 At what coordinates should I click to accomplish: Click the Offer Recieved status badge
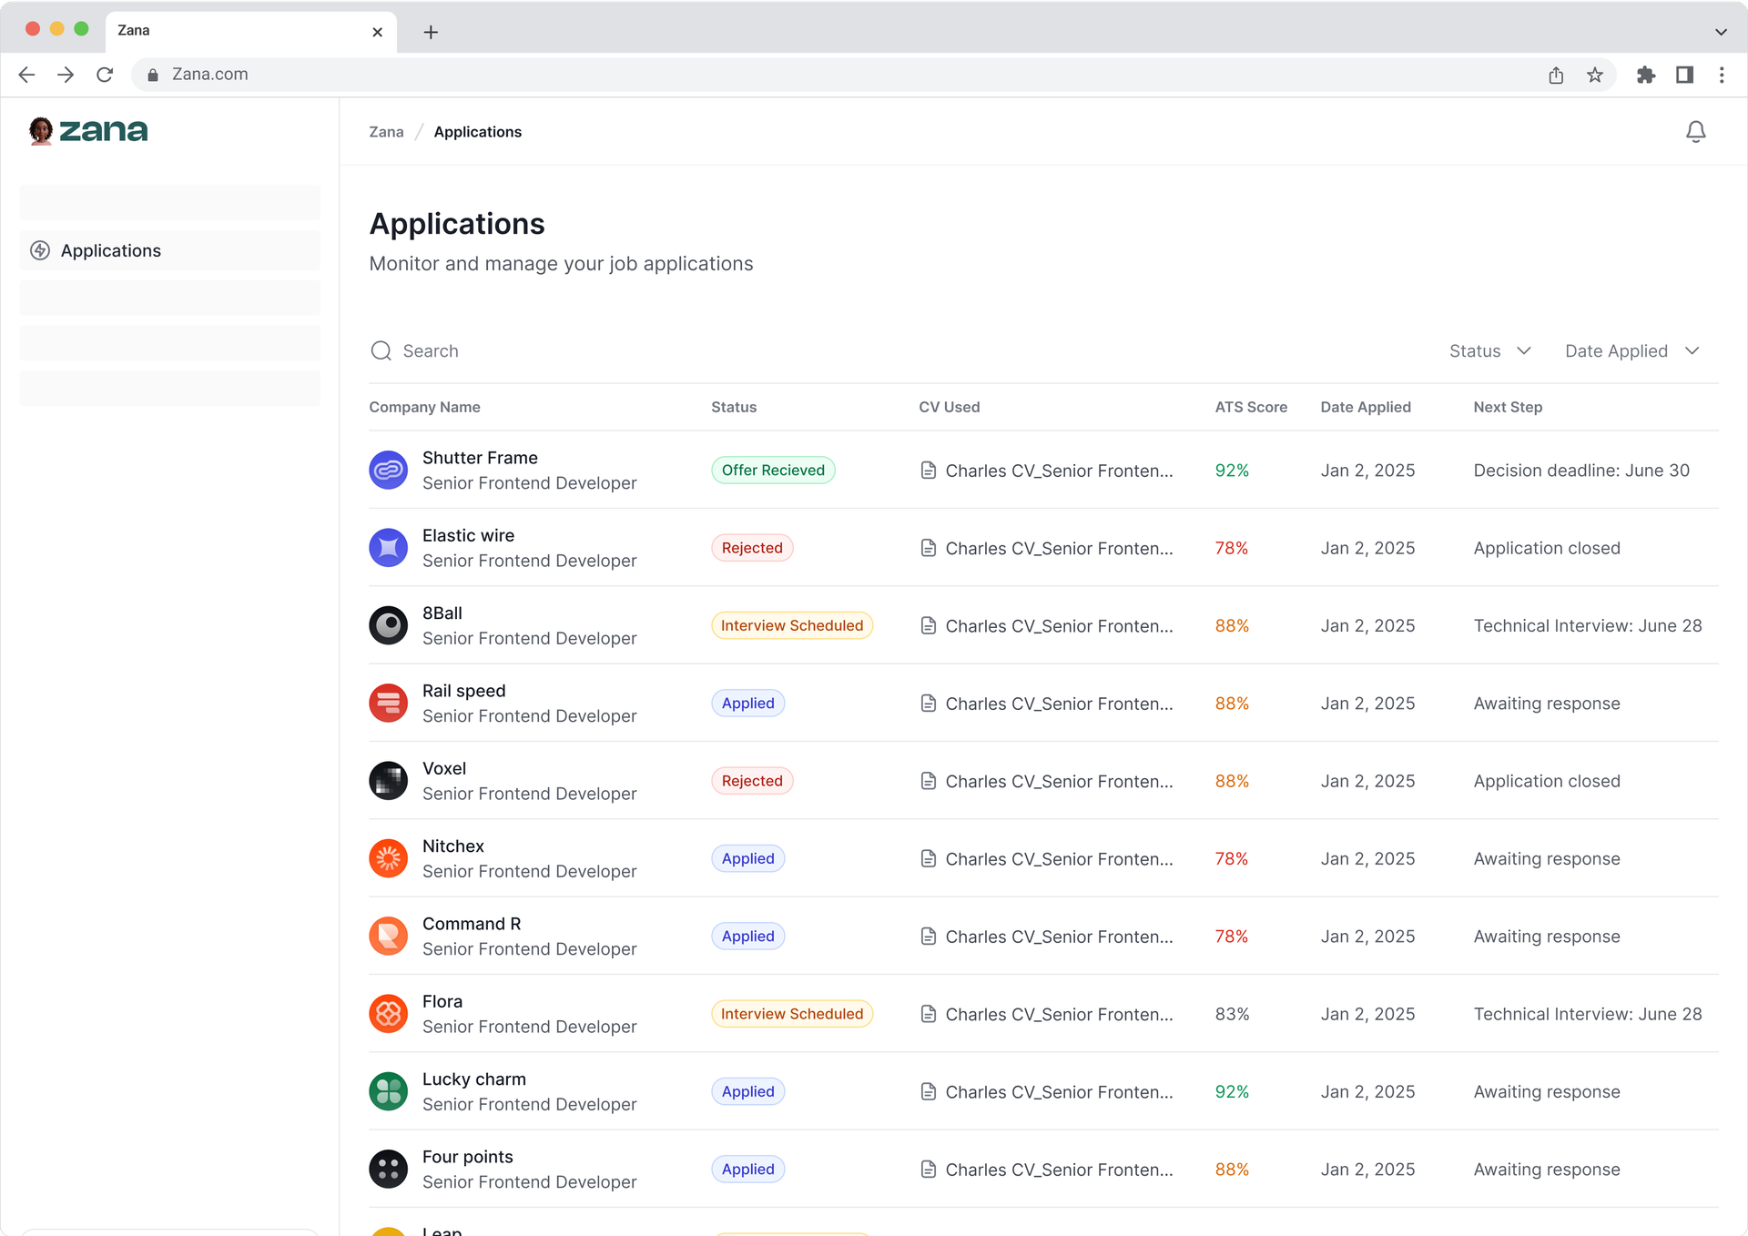773,471
